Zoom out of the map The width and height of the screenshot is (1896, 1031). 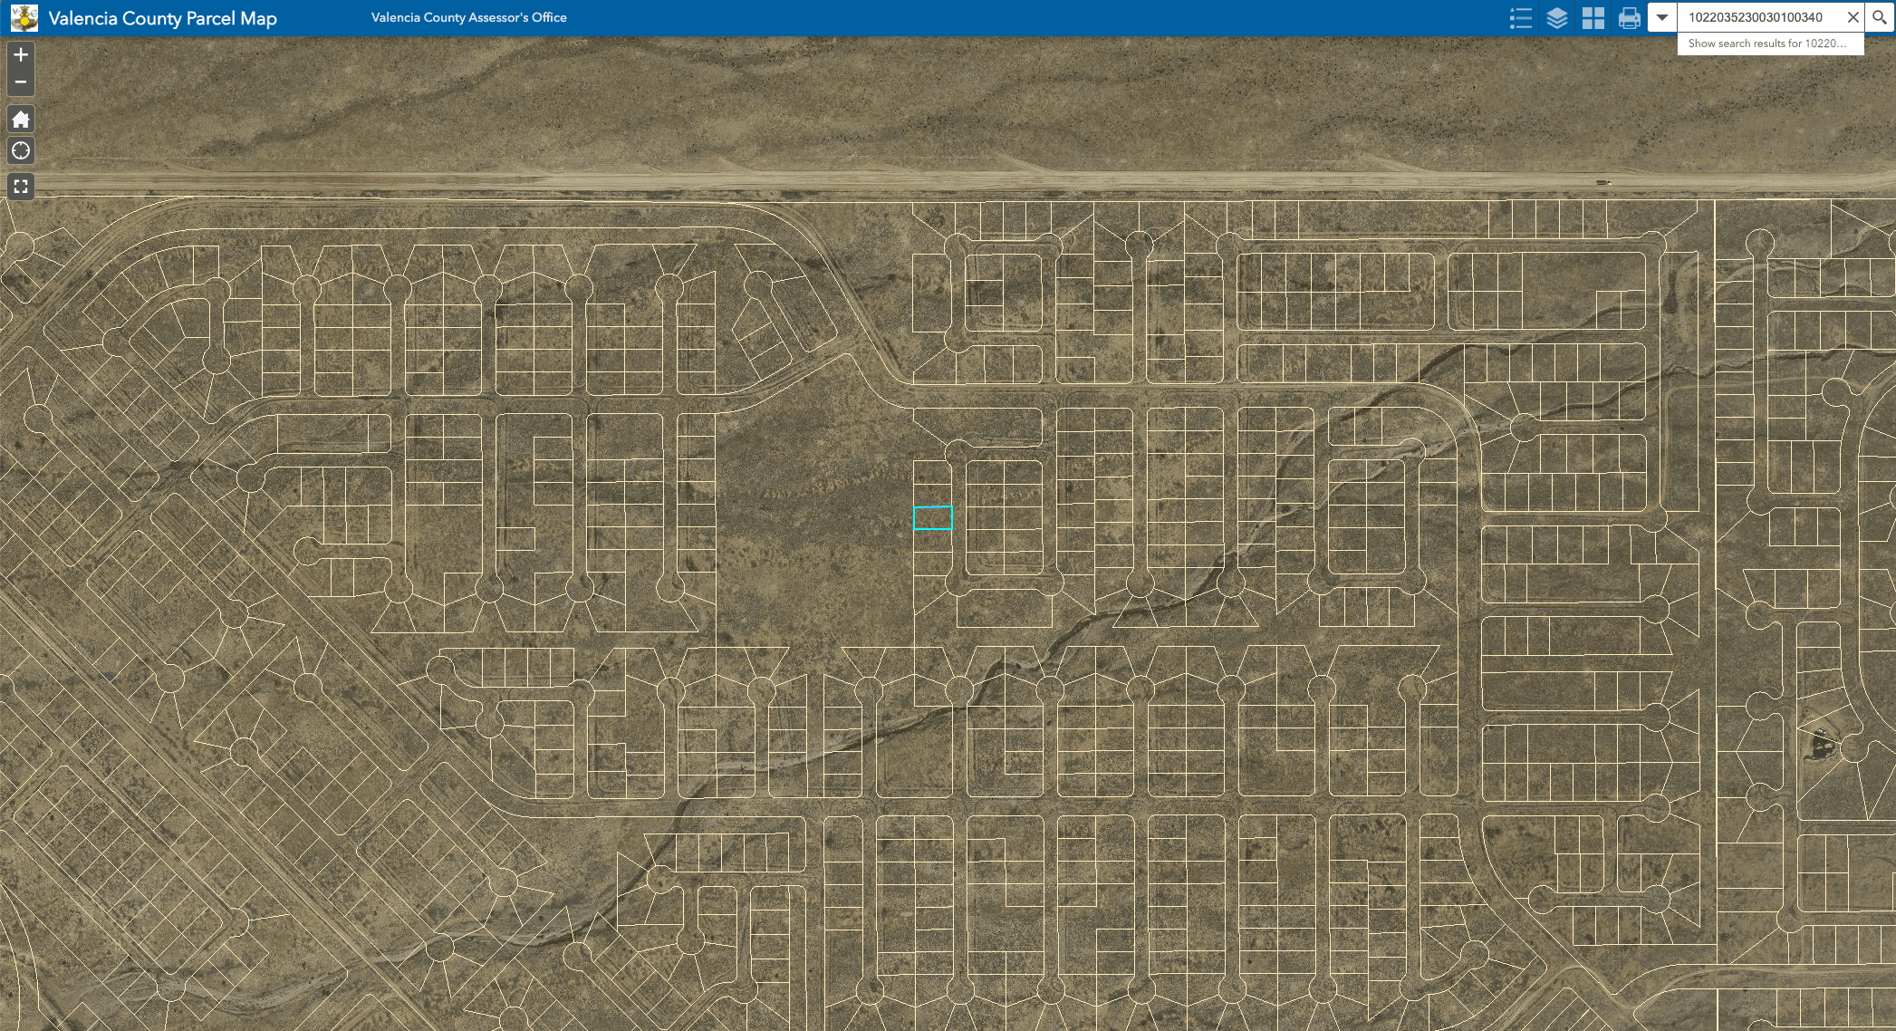point(21,82)
